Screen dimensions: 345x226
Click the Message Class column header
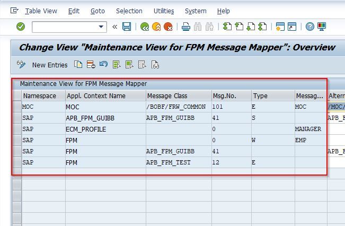[x=179, y=96]
